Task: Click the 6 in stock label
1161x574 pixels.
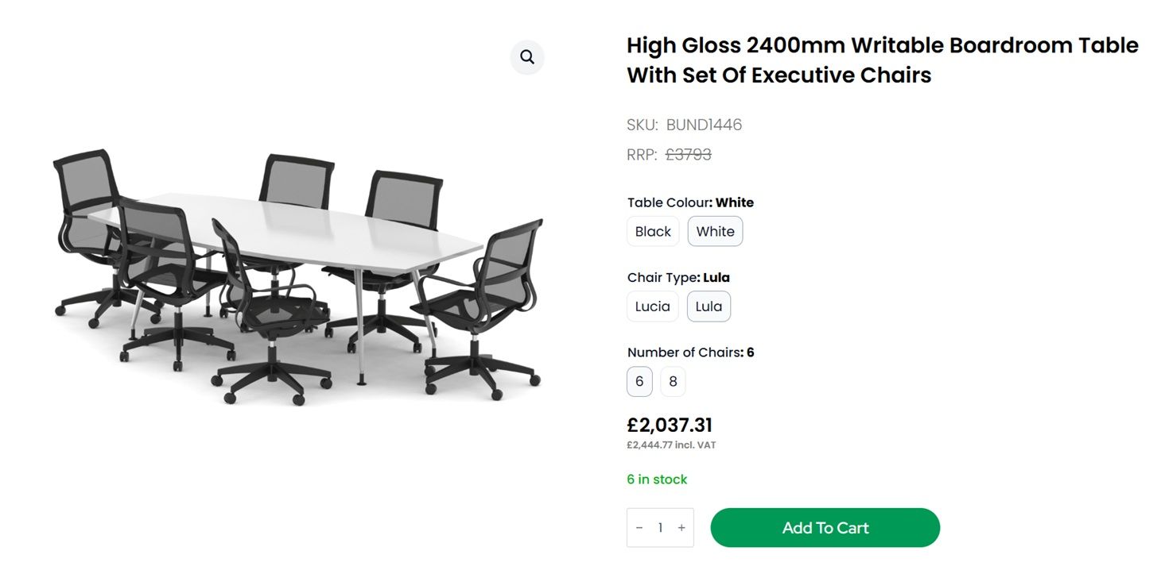Action: tap(657, 480)
